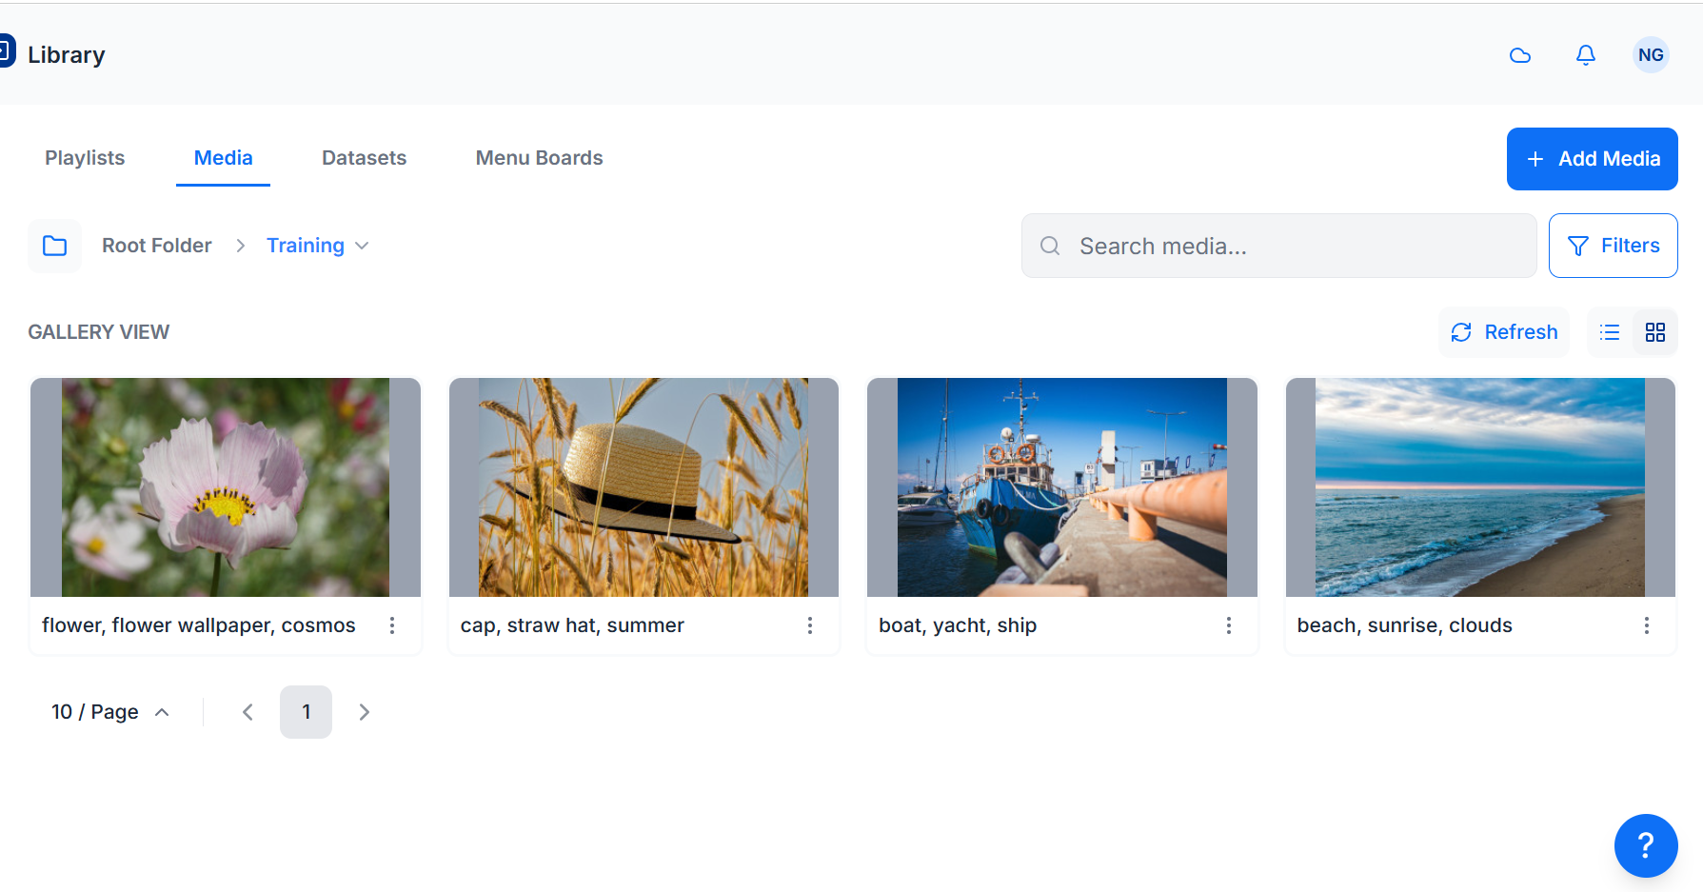Navigate to Root Folder breadcrumb

coord(157,246)
